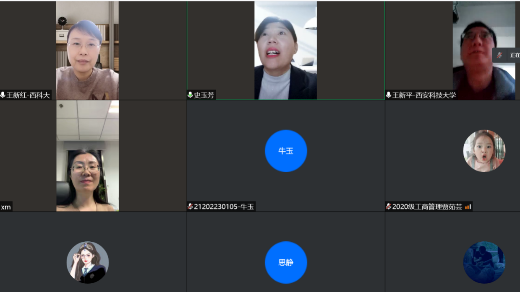Click the cartoon girl with glasses avatar
This screenshot has height=292, width=520.
pos(88,263)
